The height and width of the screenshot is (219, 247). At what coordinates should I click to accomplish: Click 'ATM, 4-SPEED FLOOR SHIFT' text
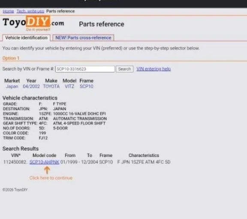79,123
